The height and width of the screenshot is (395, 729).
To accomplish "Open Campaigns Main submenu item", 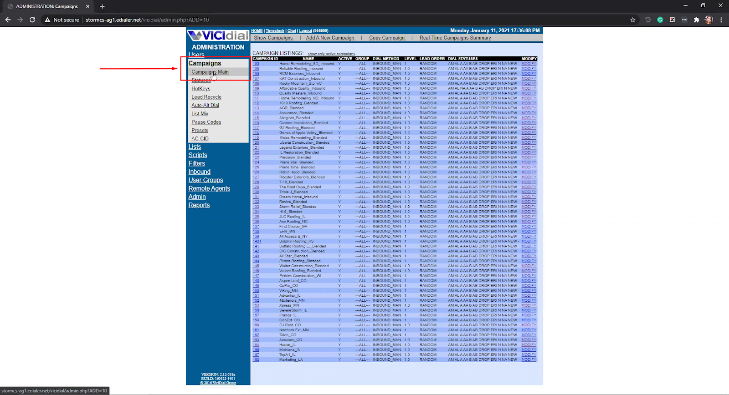I will point(210,72).
